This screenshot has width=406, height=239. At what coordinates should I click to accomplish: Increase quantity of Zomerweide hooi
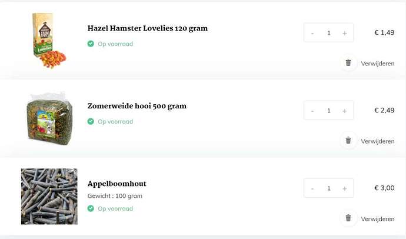[x=345, y=111]
